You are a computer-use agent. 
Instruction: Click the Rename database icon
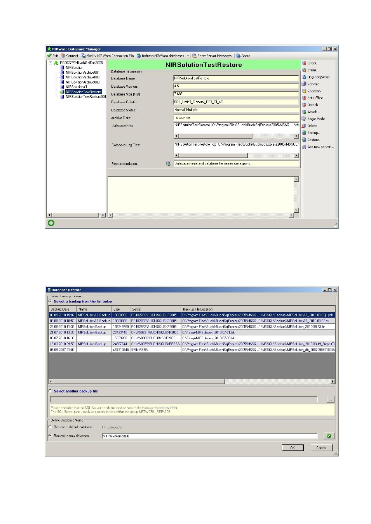[x=304, y=84]
